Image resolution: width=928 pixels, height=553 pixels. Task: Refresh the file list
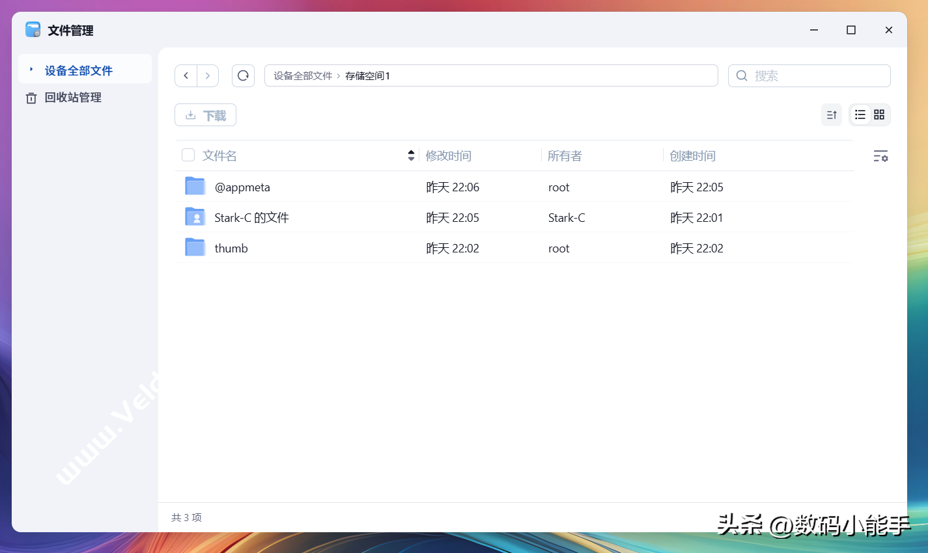[243, 75]
